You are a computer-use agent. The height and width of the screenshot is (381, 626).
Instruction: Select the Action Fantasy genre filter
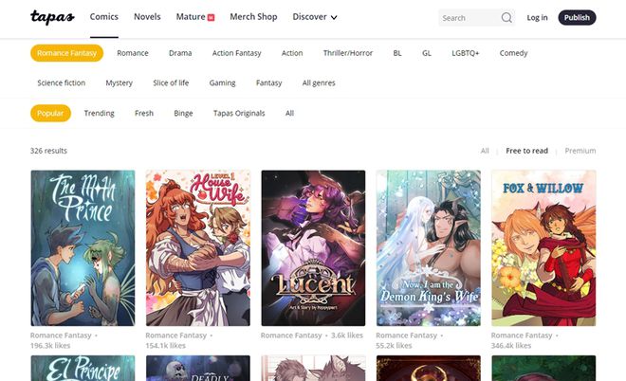tap(237, 53)
